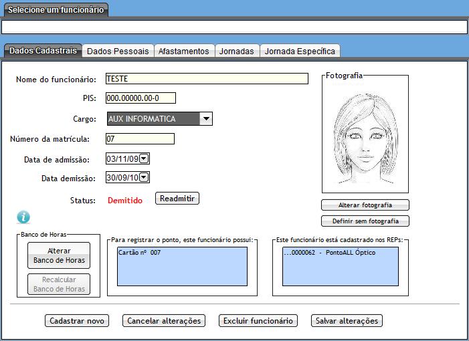Focus the Número da matrícula field
This screenshot has width=469, height=341.
point(140,138)
